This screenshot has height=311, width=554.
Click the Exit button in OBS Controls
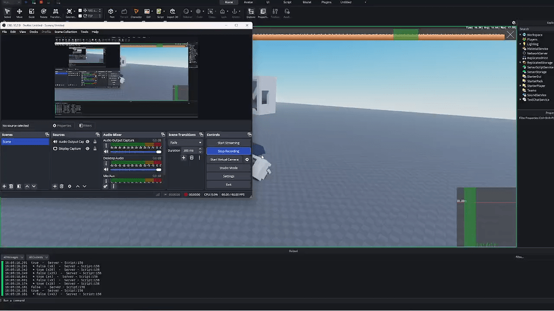click(x=229, y=185)
